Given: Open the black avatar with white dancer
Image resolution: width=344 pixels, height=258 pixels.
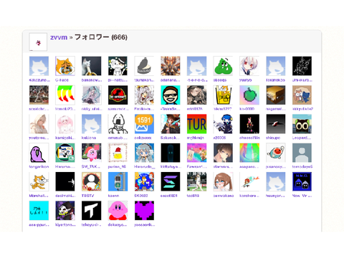Looking at the screenshot, I should click(65, 182).
